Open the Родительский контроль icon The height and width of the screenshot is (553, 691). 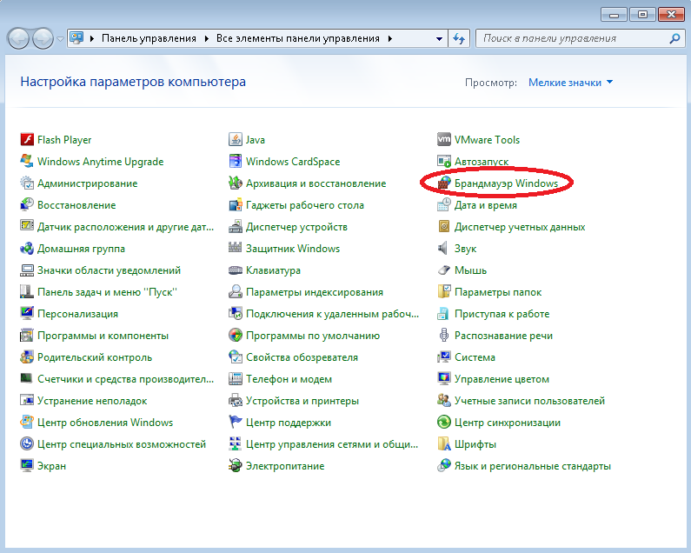[27, 357]
